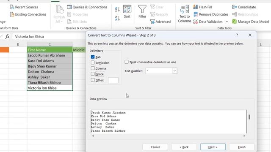
Task: Click the Cancel button
Action: click(155, 147)
